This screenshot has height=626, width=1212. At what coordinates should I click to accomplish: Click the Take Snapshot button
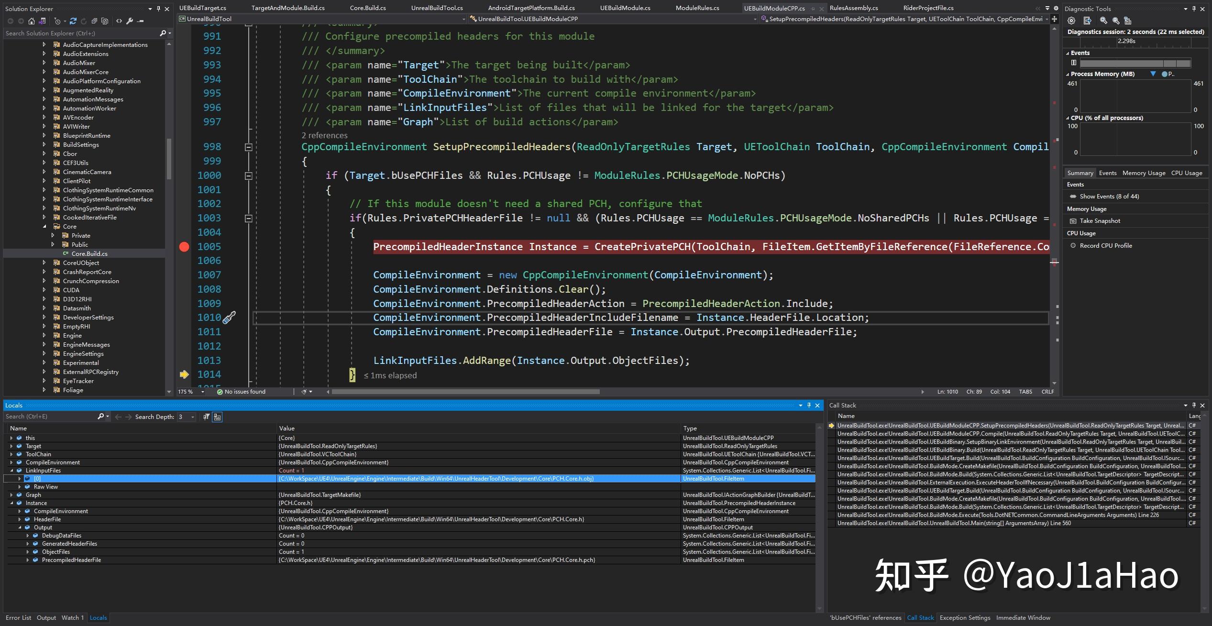[x=1099, y=220]
